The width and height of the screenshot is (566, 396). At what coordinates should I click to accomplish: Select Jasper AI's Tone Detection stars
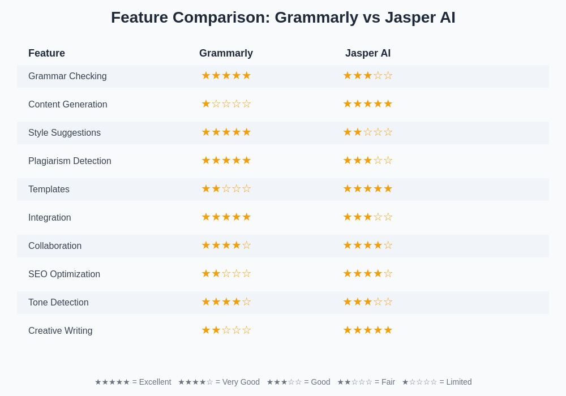click(x=367, y=302)
